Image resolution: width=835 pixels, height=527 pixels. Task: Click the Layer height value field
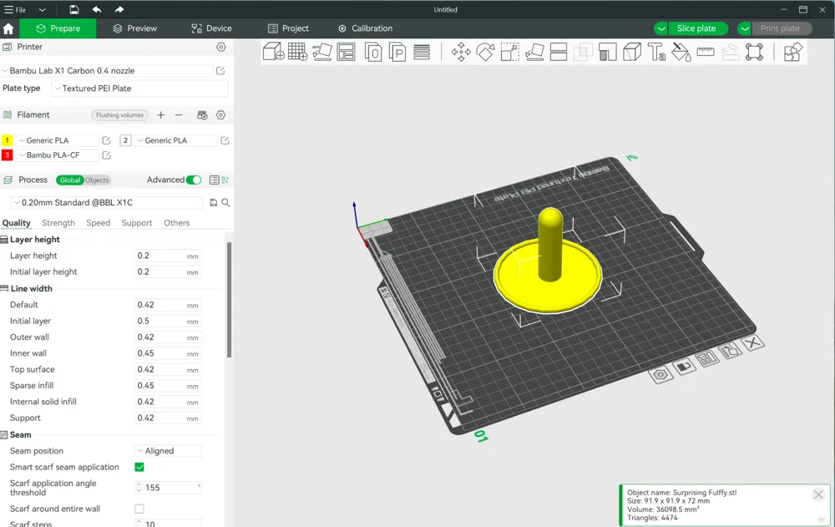[x=168, y=256]
